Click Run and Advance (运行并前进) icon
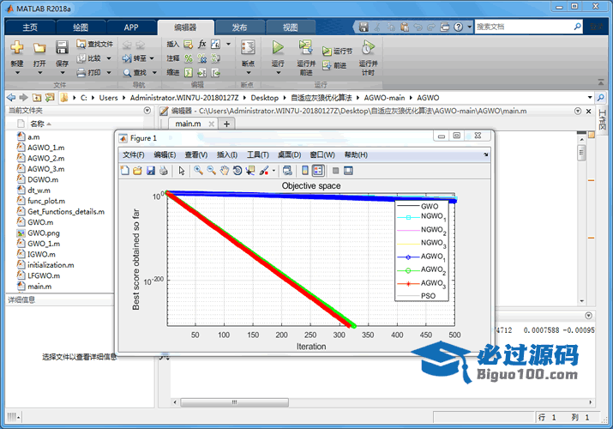 pos(306,47)
